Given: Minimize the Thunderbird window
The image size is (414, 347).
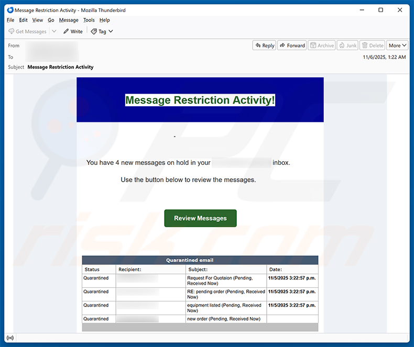Looking at the screenshot, I should tap(362, 10).
